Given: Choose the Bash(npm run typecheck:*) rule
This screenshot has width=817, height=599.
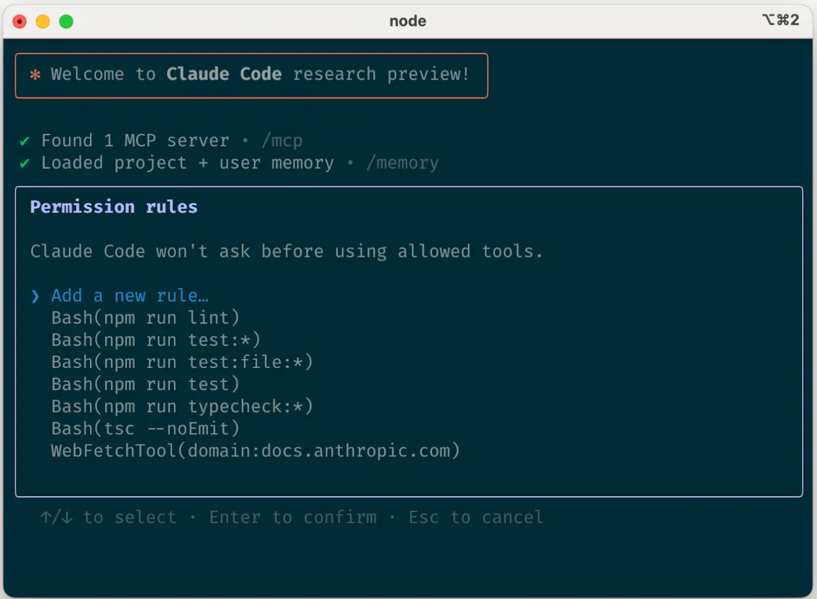Looking at the screenshot, I should 182,406.
